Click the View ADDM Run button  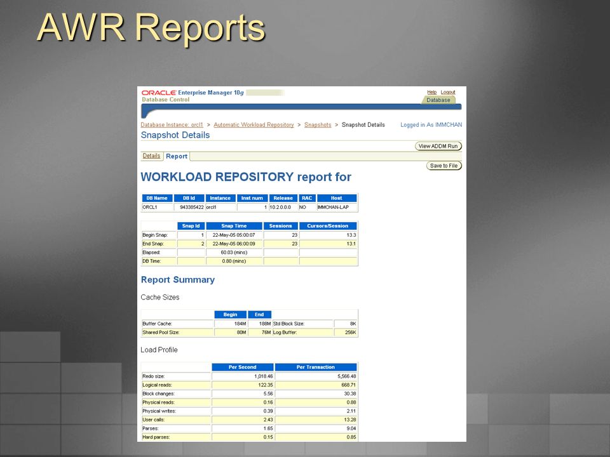438,146
